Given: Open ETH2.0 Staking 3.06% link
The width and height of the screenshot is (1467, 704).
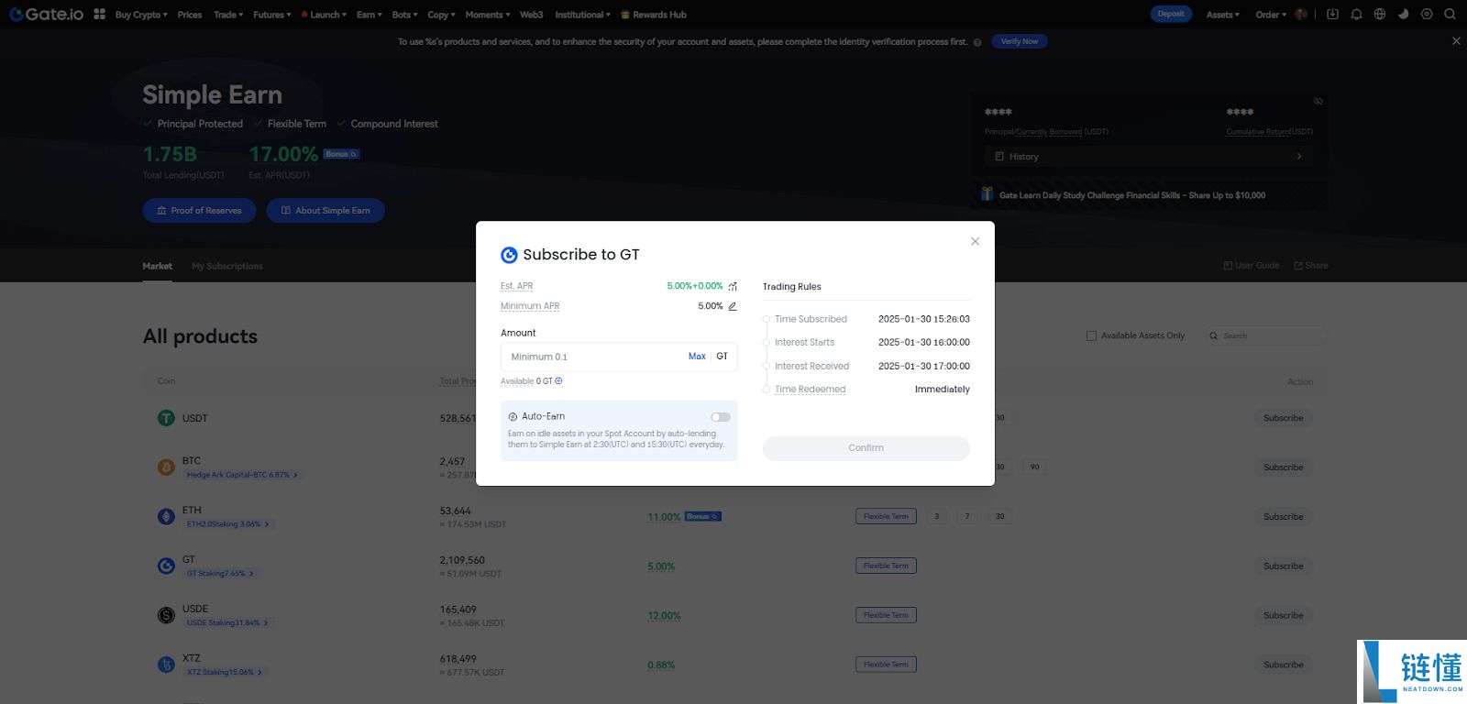Looking at the screenshot, I should (x=228, y=524).
